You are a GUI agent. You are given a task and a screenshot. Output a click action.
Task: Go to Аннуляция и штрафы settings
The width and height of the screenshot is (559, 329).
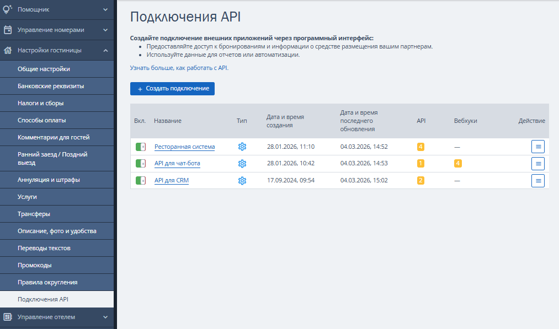[x=49, y=180]
